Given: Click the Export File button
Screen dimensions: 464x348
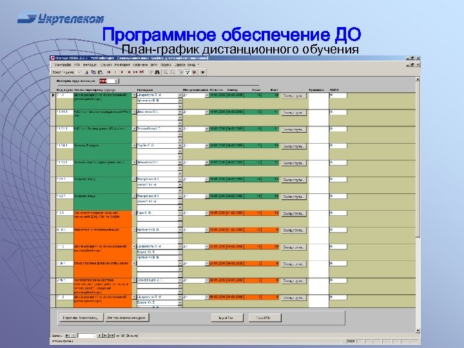Looking at the screenshot, I should point(265,318).
